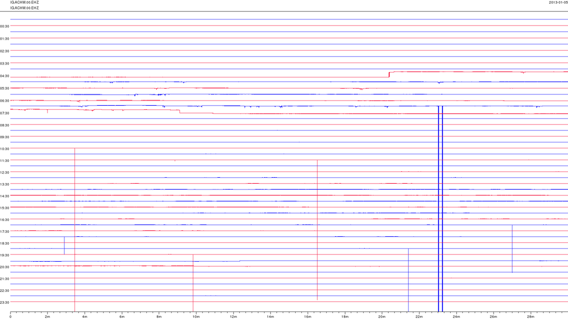
Task: Select the 04:30 time row label
Action: [x=5, y=76]
